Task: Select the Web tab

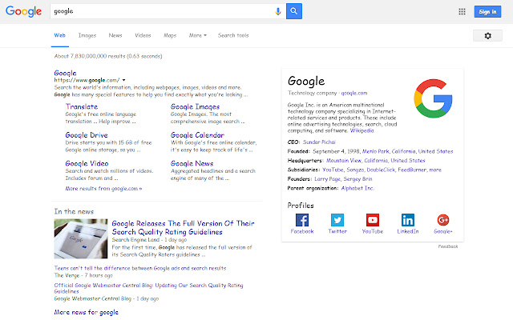Action: (60, 35)
